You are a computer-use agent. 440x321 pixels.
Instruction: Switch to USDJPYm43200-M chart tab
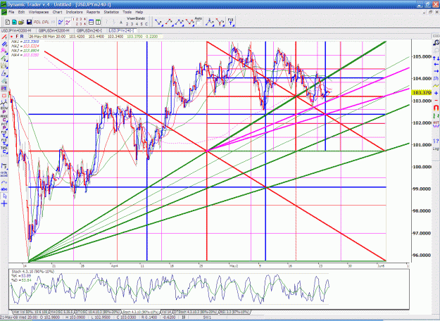(16, 30)
